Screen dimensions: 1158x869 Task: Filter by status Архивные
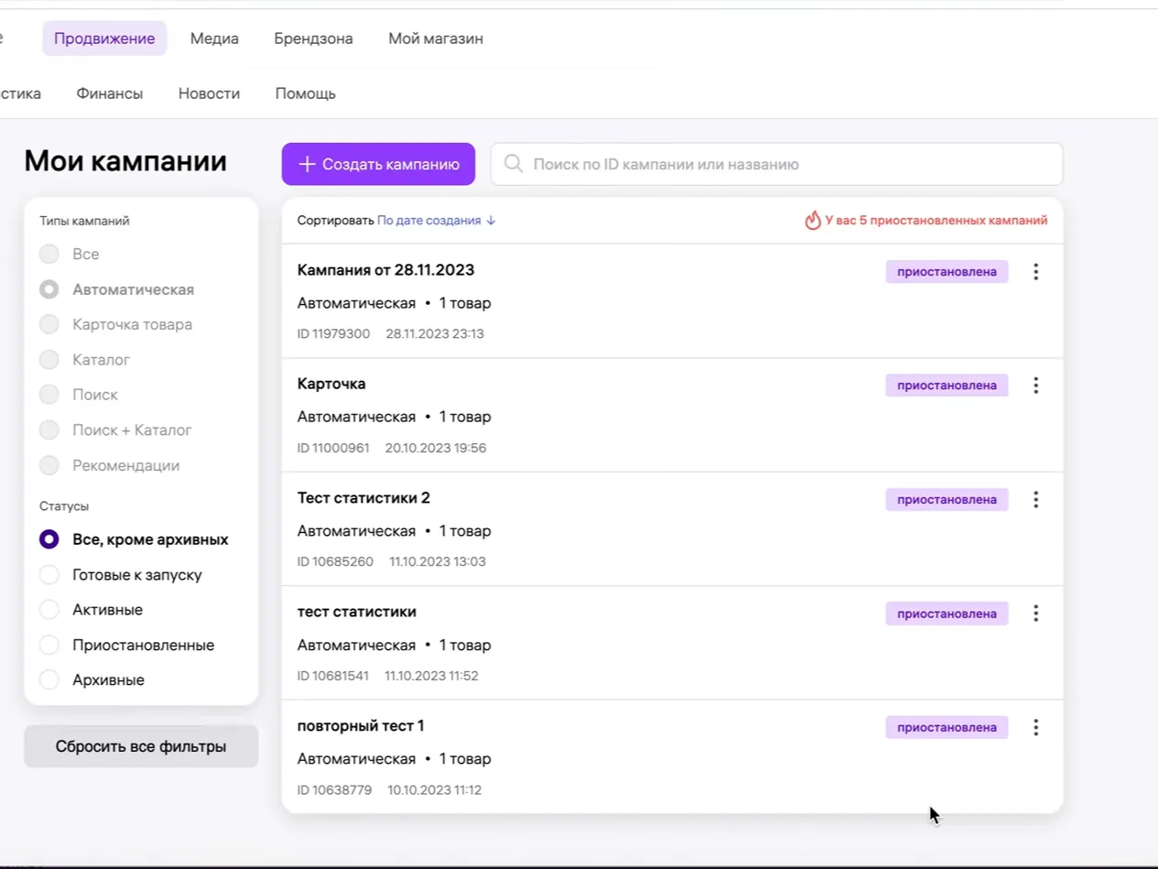(49, 679)
